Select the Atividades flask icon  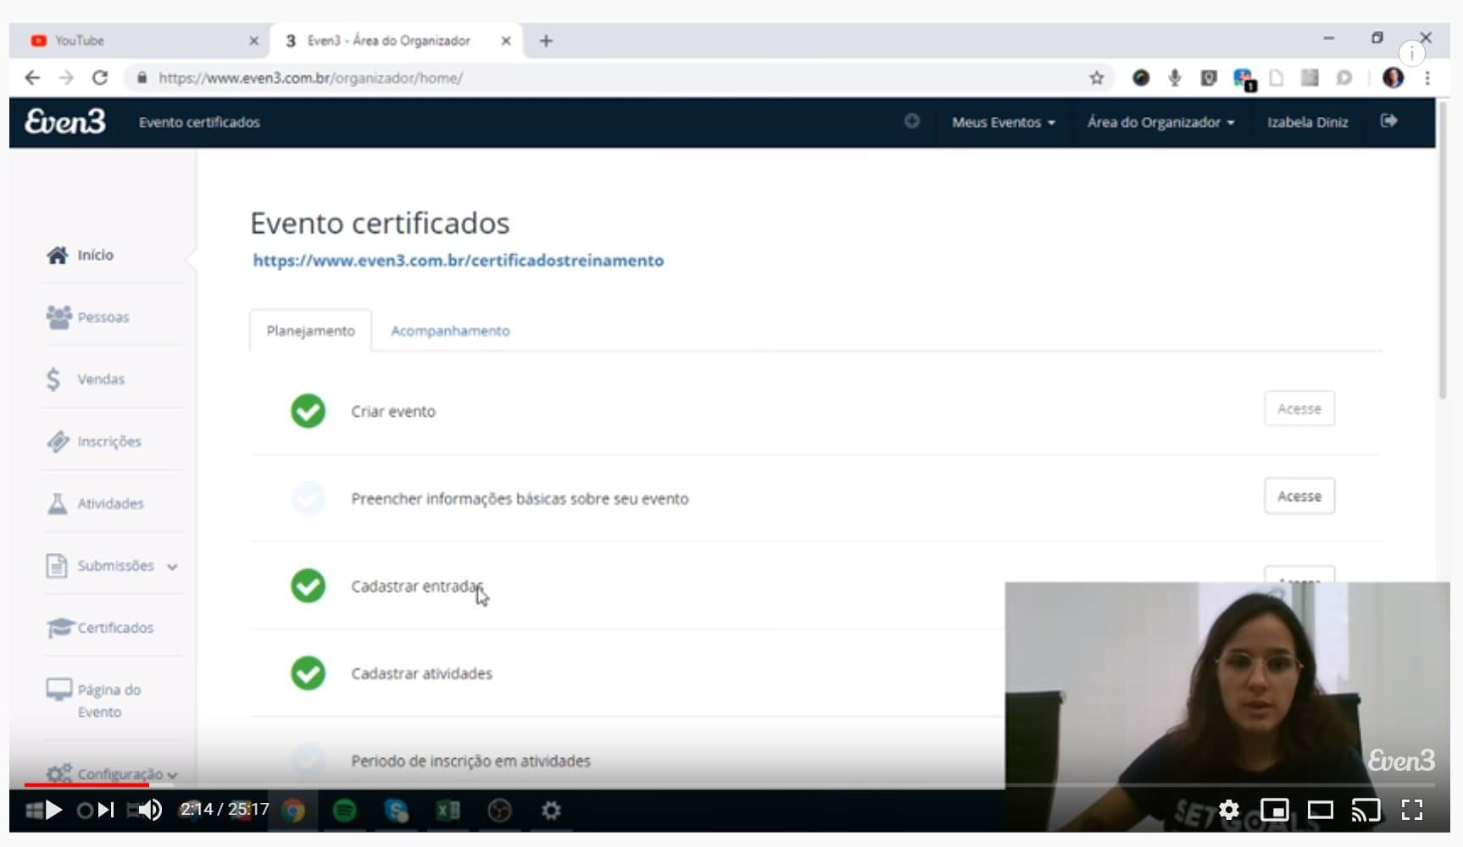pos(57,503)
